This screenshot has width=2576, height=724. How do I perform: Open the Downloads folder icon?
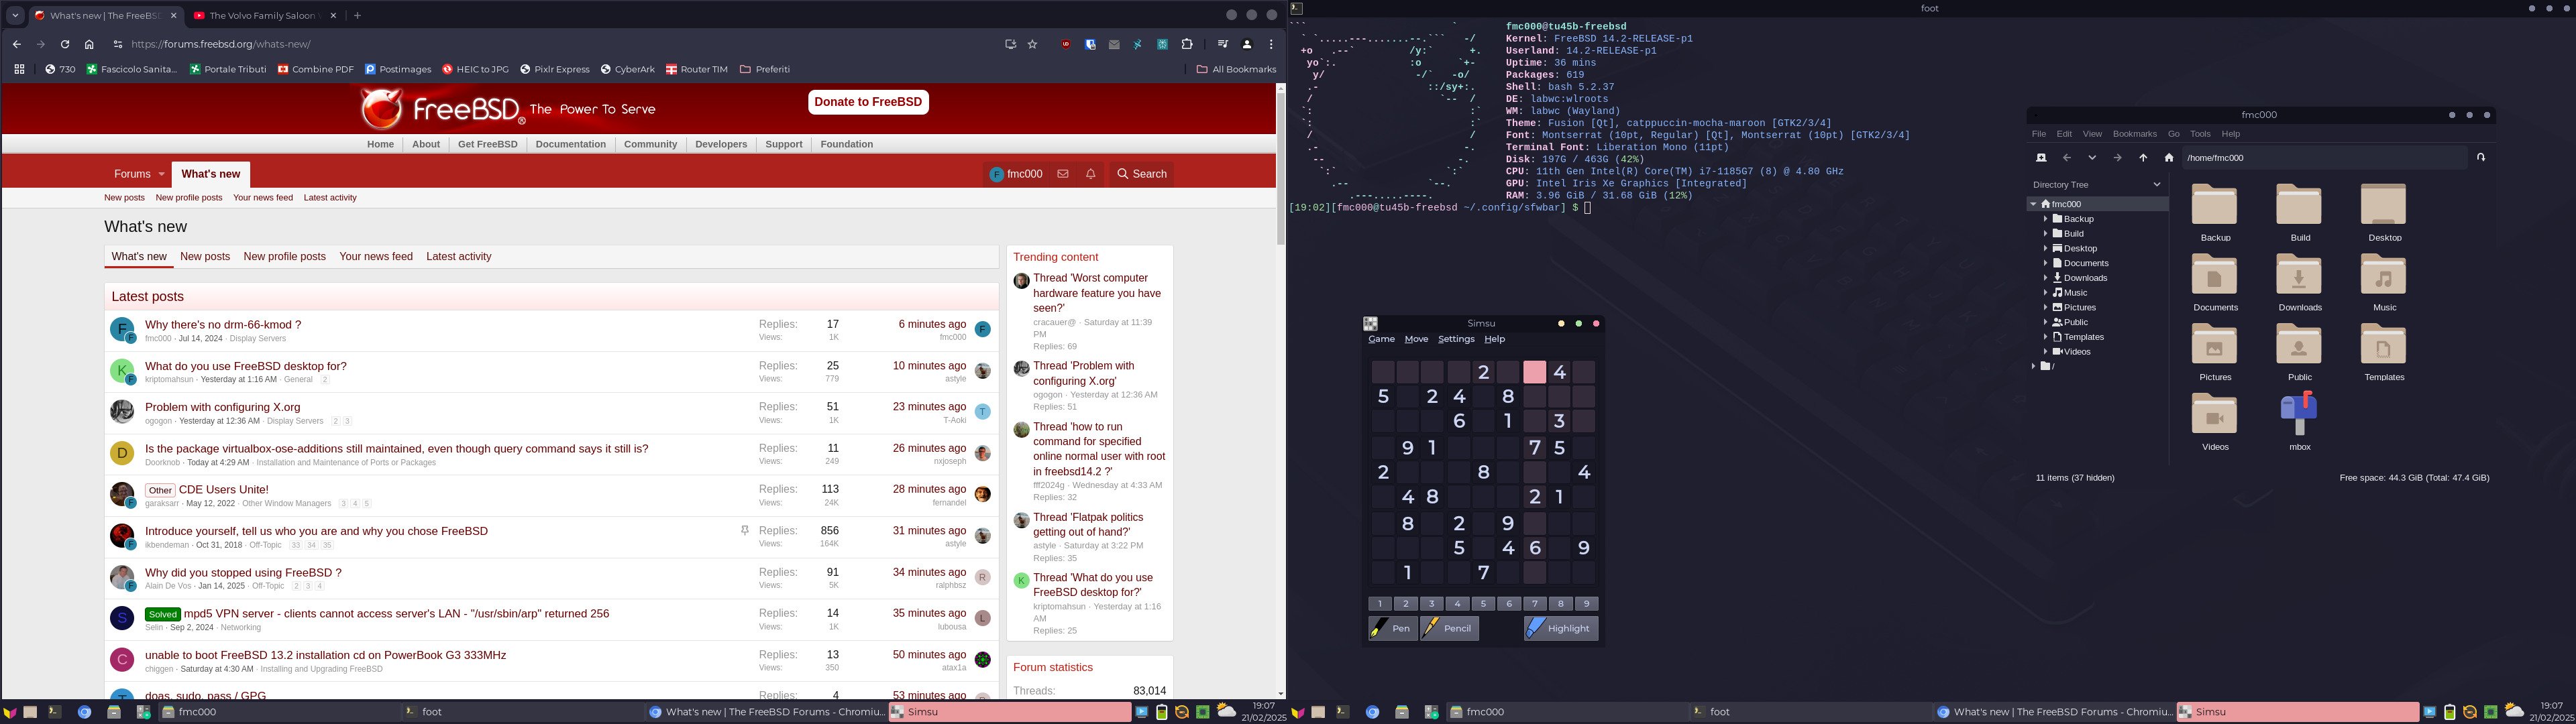pos(2299,275)
